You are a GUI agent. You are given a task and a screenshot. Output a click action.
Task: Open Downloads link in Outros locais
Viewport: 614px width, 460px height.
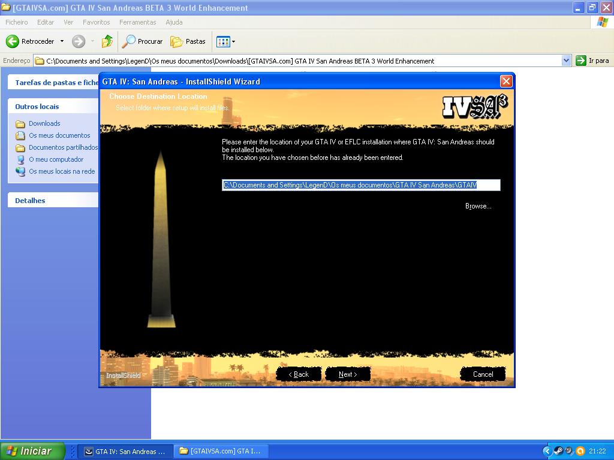[44, 123]
